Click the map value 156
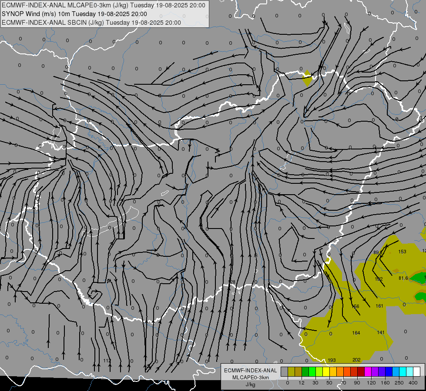 coord(356,306)
